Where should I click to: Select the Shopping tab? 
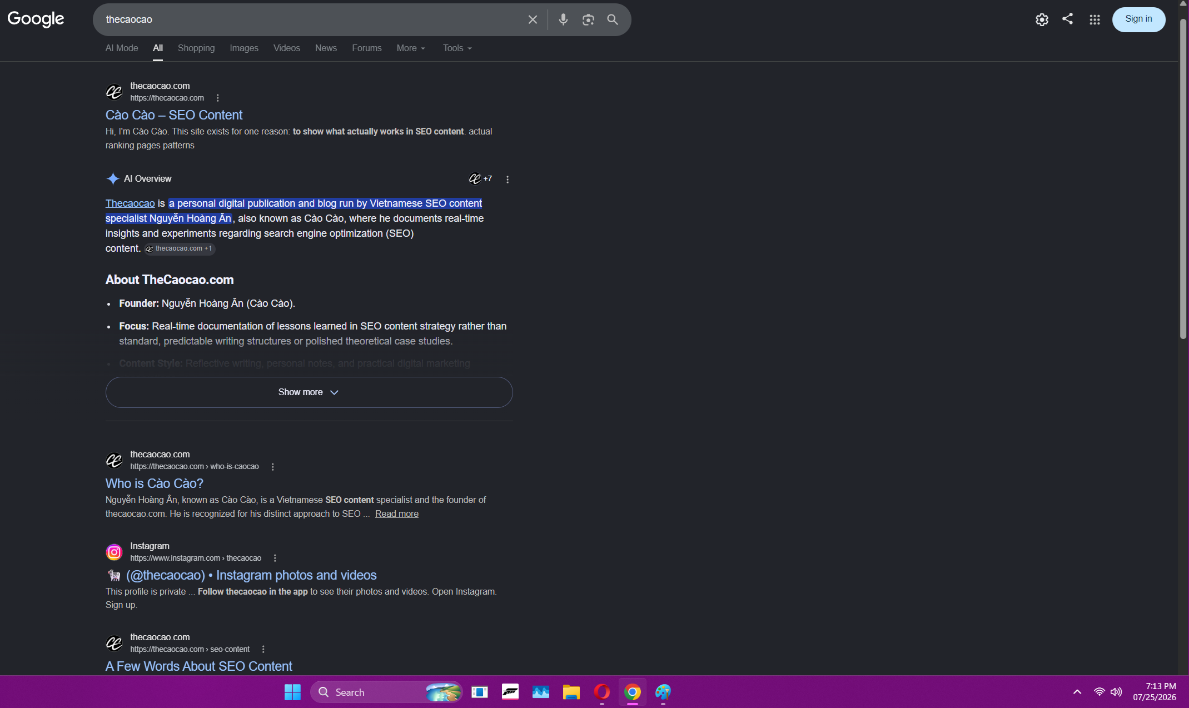[x=196, y=48]
